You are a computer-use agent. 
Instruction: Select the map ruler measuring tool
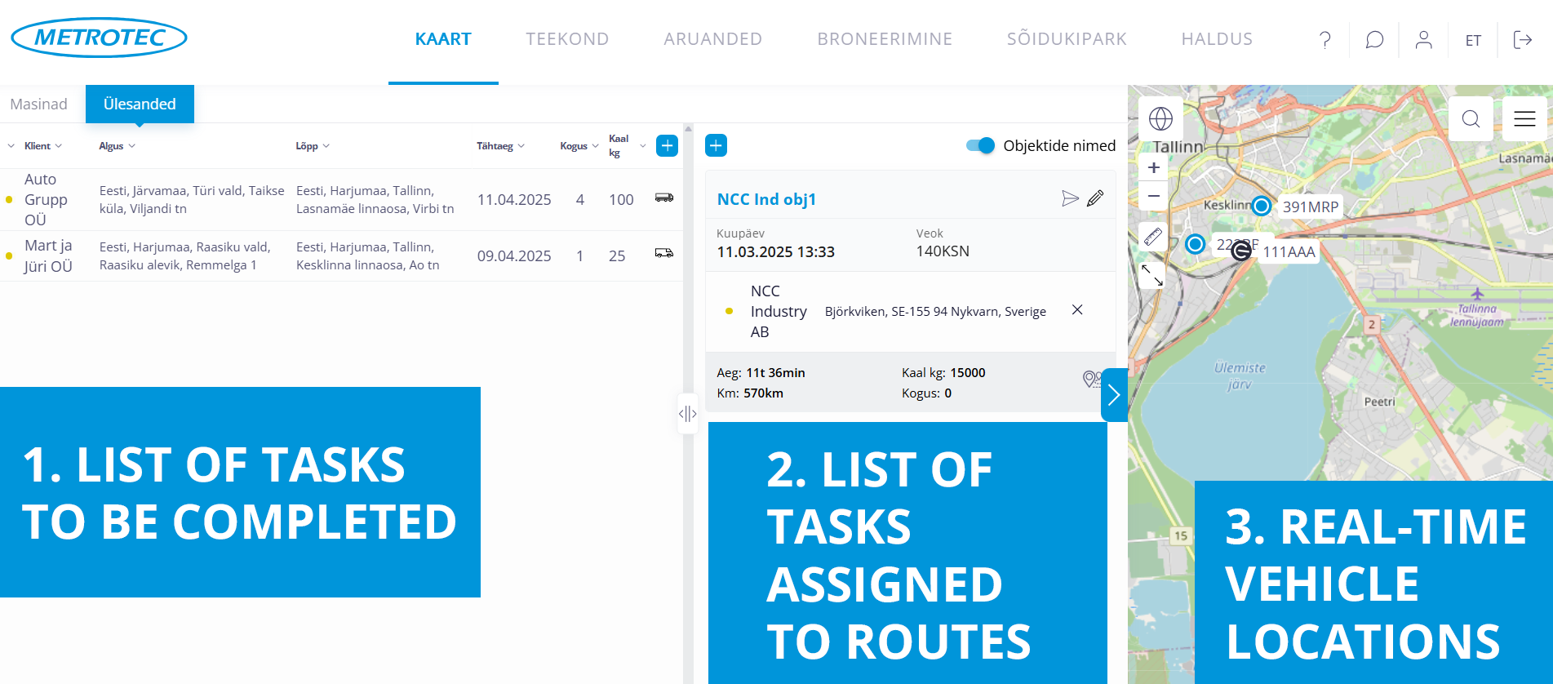(x=1153, y=237)
